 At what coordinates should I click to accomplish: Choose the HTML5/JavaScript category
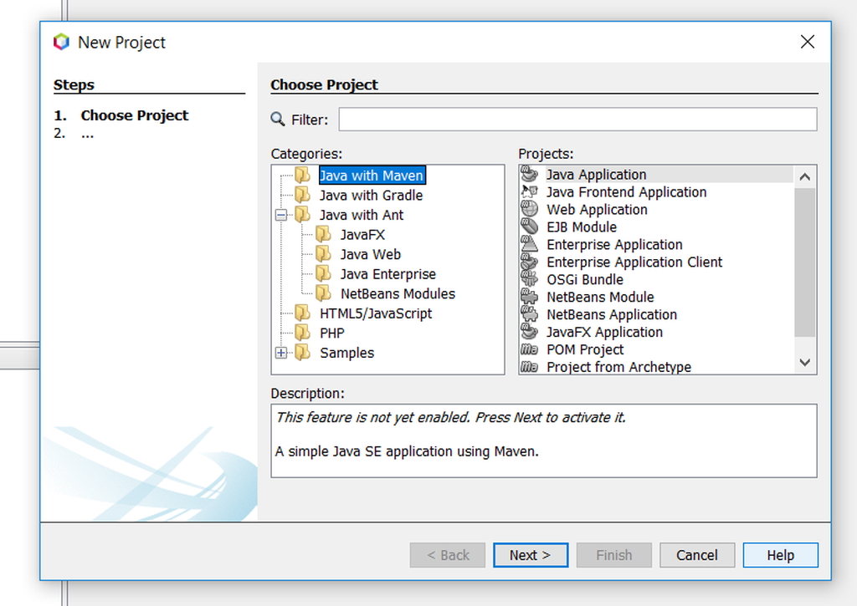point(375,313)
